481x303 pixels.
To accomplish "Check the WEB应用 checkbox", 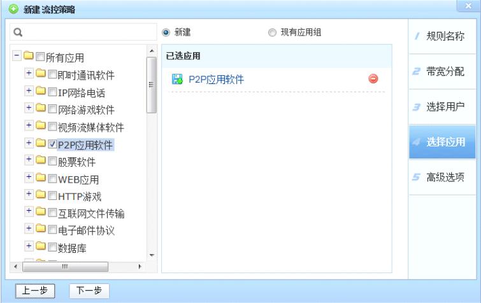I will pos(52,178).
